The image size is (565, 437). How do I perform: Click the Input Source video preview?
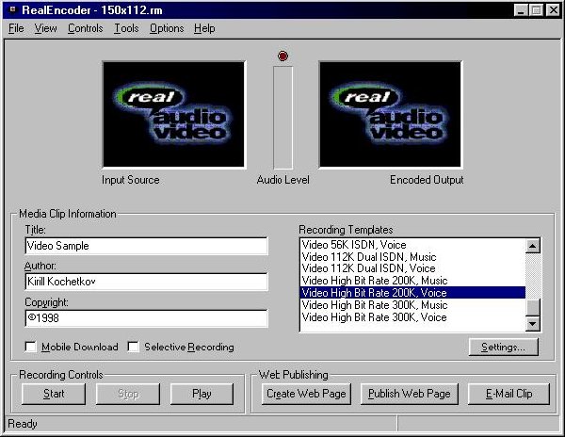pos(173,114)
